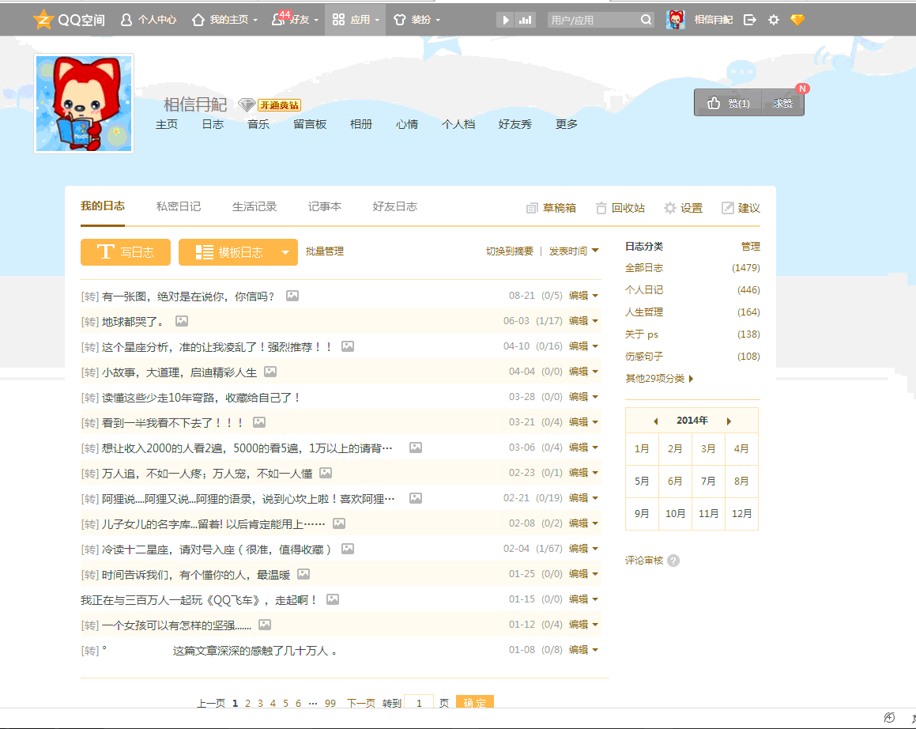This screenshot has width=916, height=729.
Task: Click the 写日志 button
Action: 126,252
